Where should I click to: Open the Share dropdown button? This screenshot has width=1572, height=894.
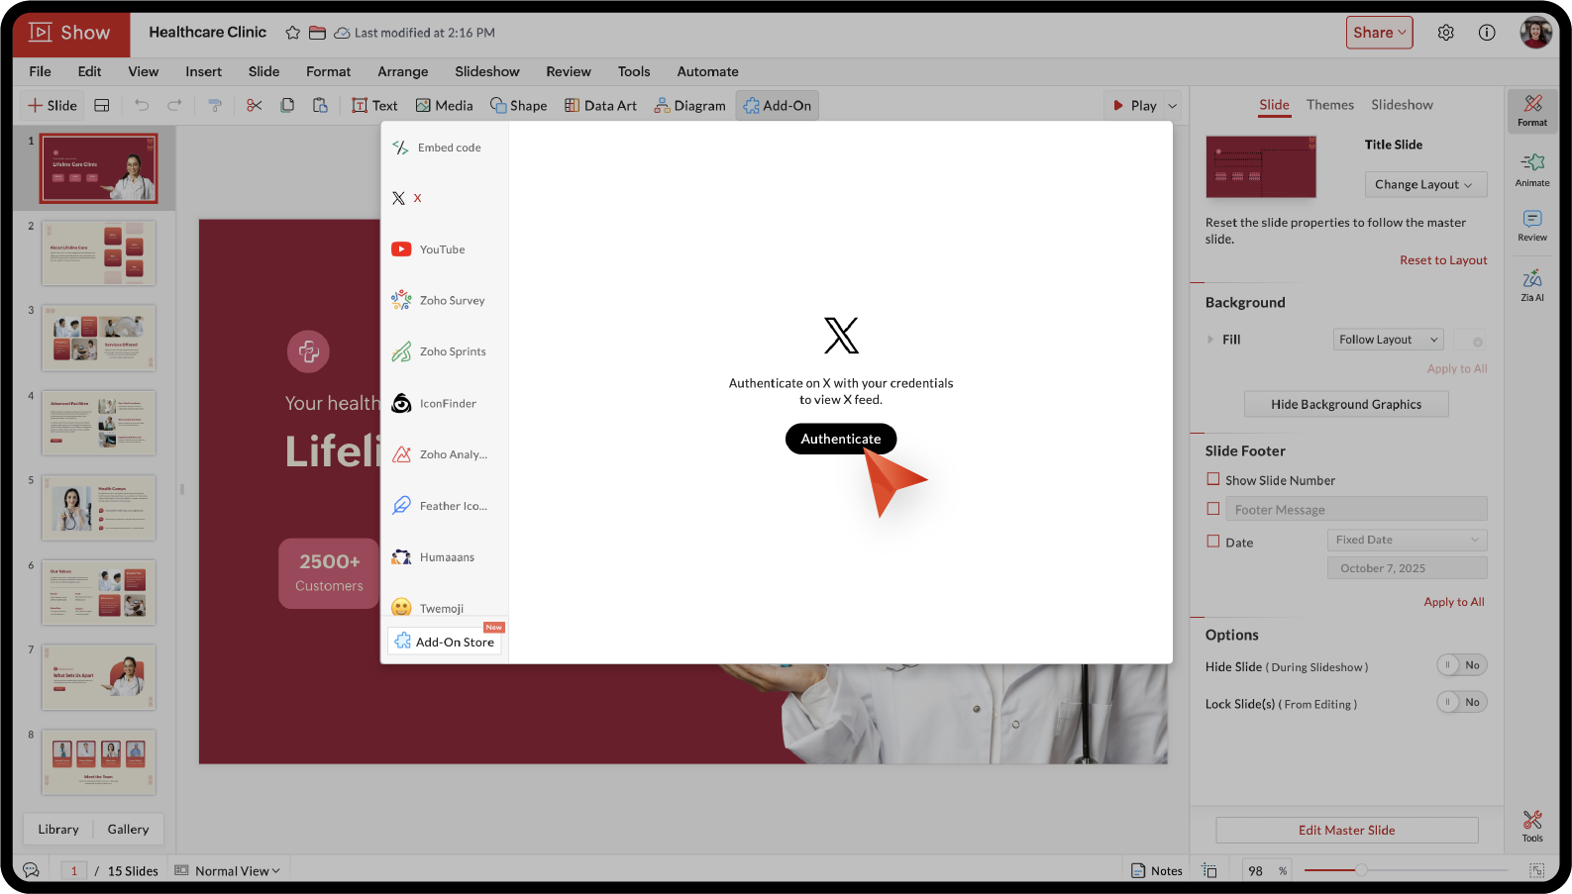pyautogui.click(x=1380, y=33)
